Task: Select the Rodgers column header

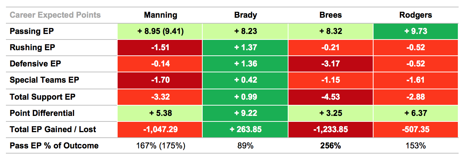Action: click(x=415, y=15)
